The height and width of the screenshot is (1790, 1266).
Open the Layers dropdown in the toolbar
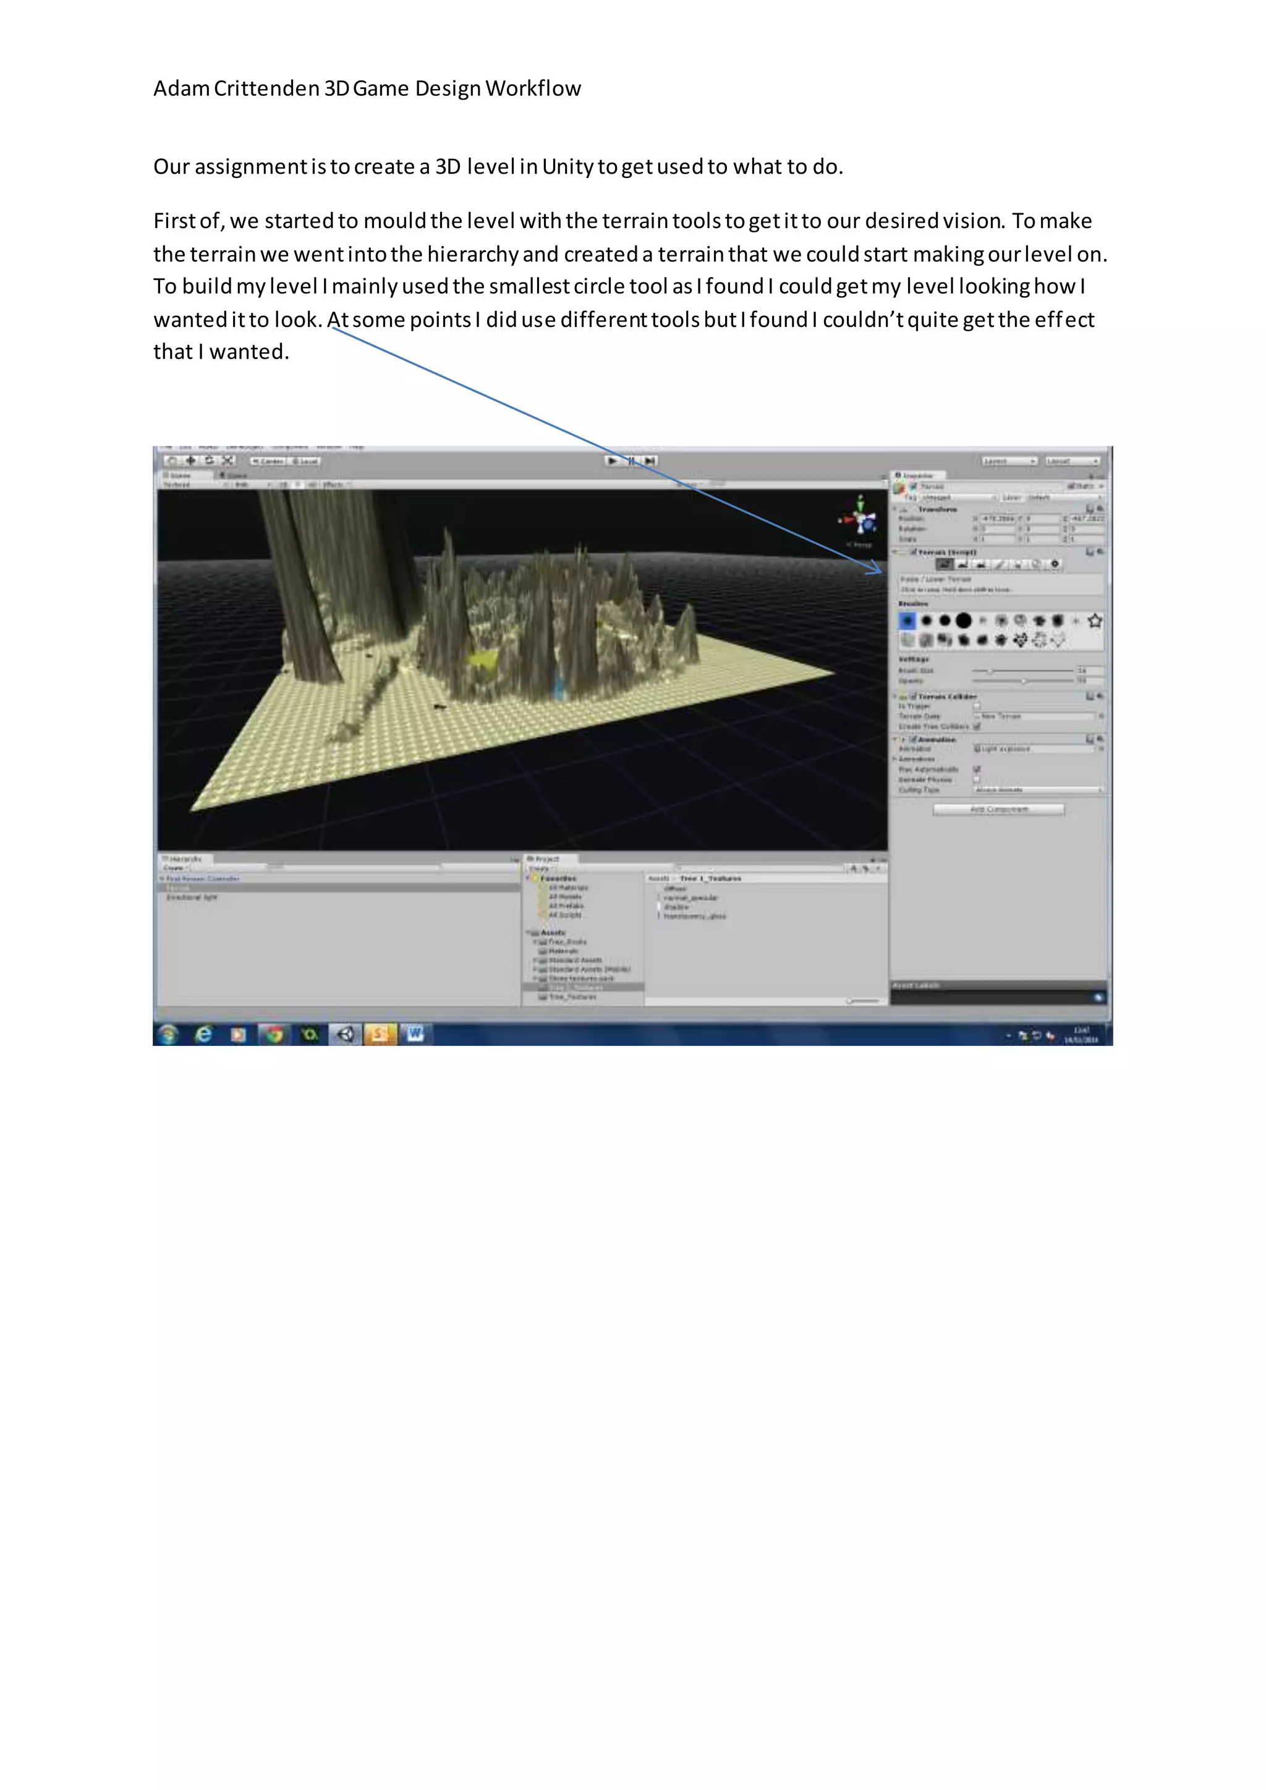tap(1009, 462)
